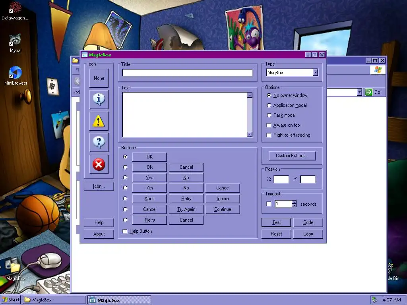Switch to MagicBox folder taskbar button

(x=54, y=300)
